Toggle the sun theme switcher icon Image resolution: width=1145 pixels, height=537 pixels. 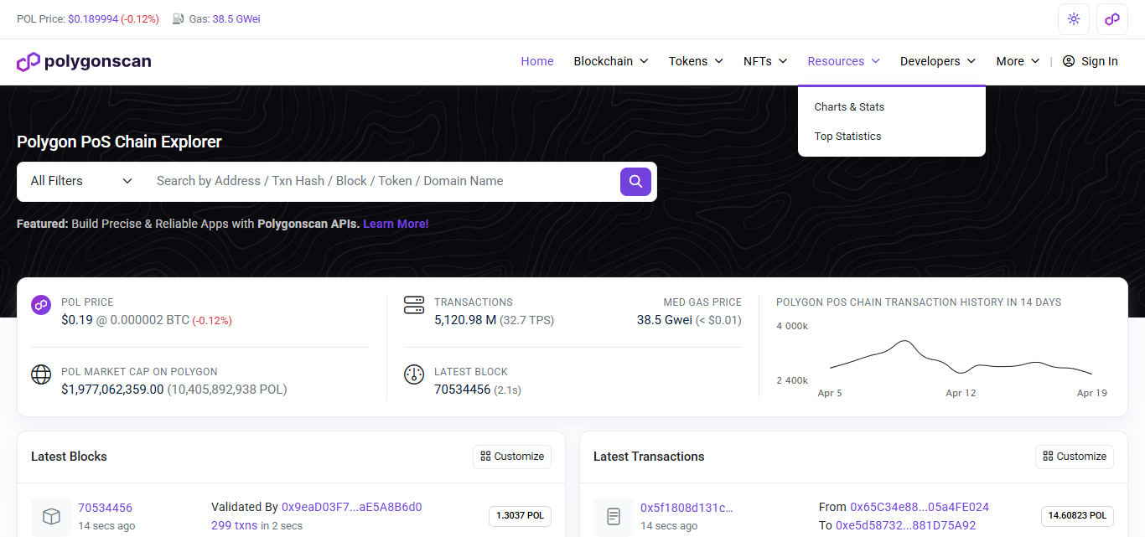coord(1074,19)
